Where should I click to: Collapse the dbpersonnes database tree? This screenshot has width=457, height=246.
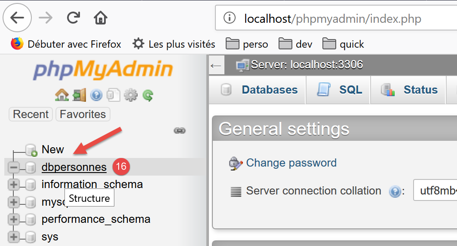(14, 167)
